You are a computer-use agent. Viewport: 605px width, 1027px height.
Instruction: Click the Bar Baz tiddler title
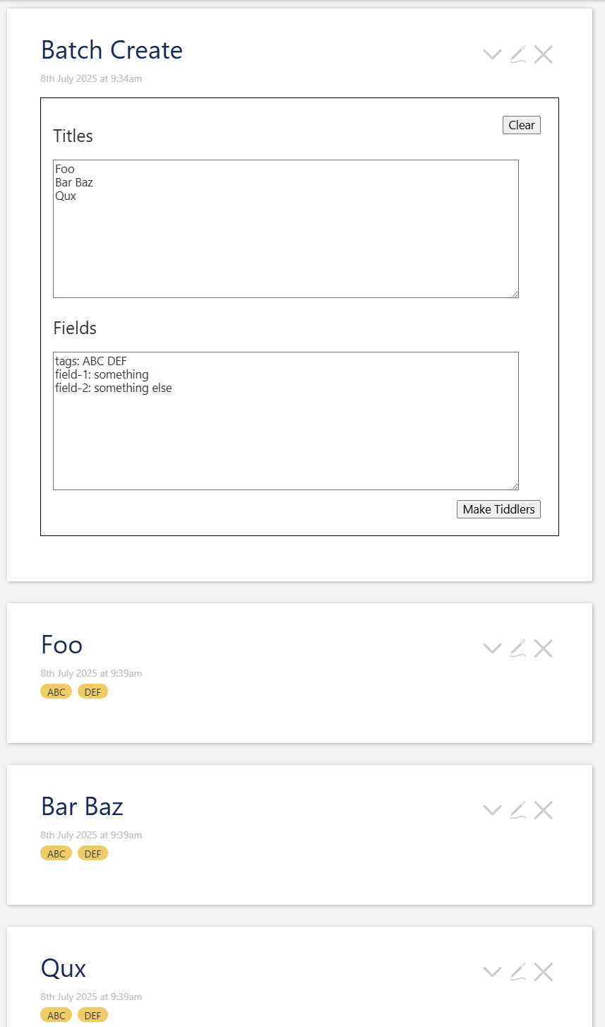[82, 807]
